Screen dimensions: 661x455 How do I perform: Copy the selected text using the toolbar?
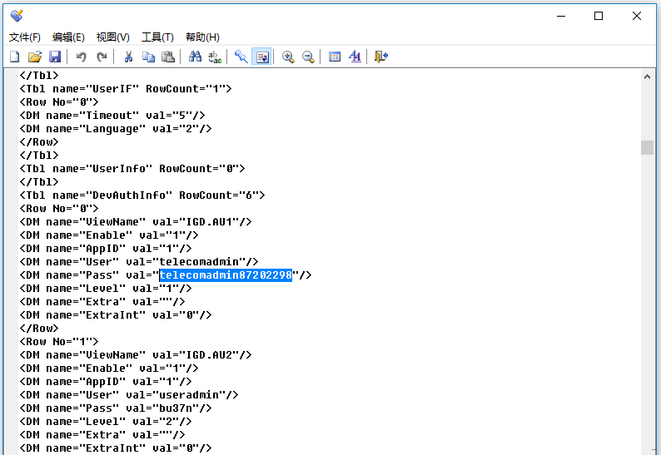[x=148, y=57]
